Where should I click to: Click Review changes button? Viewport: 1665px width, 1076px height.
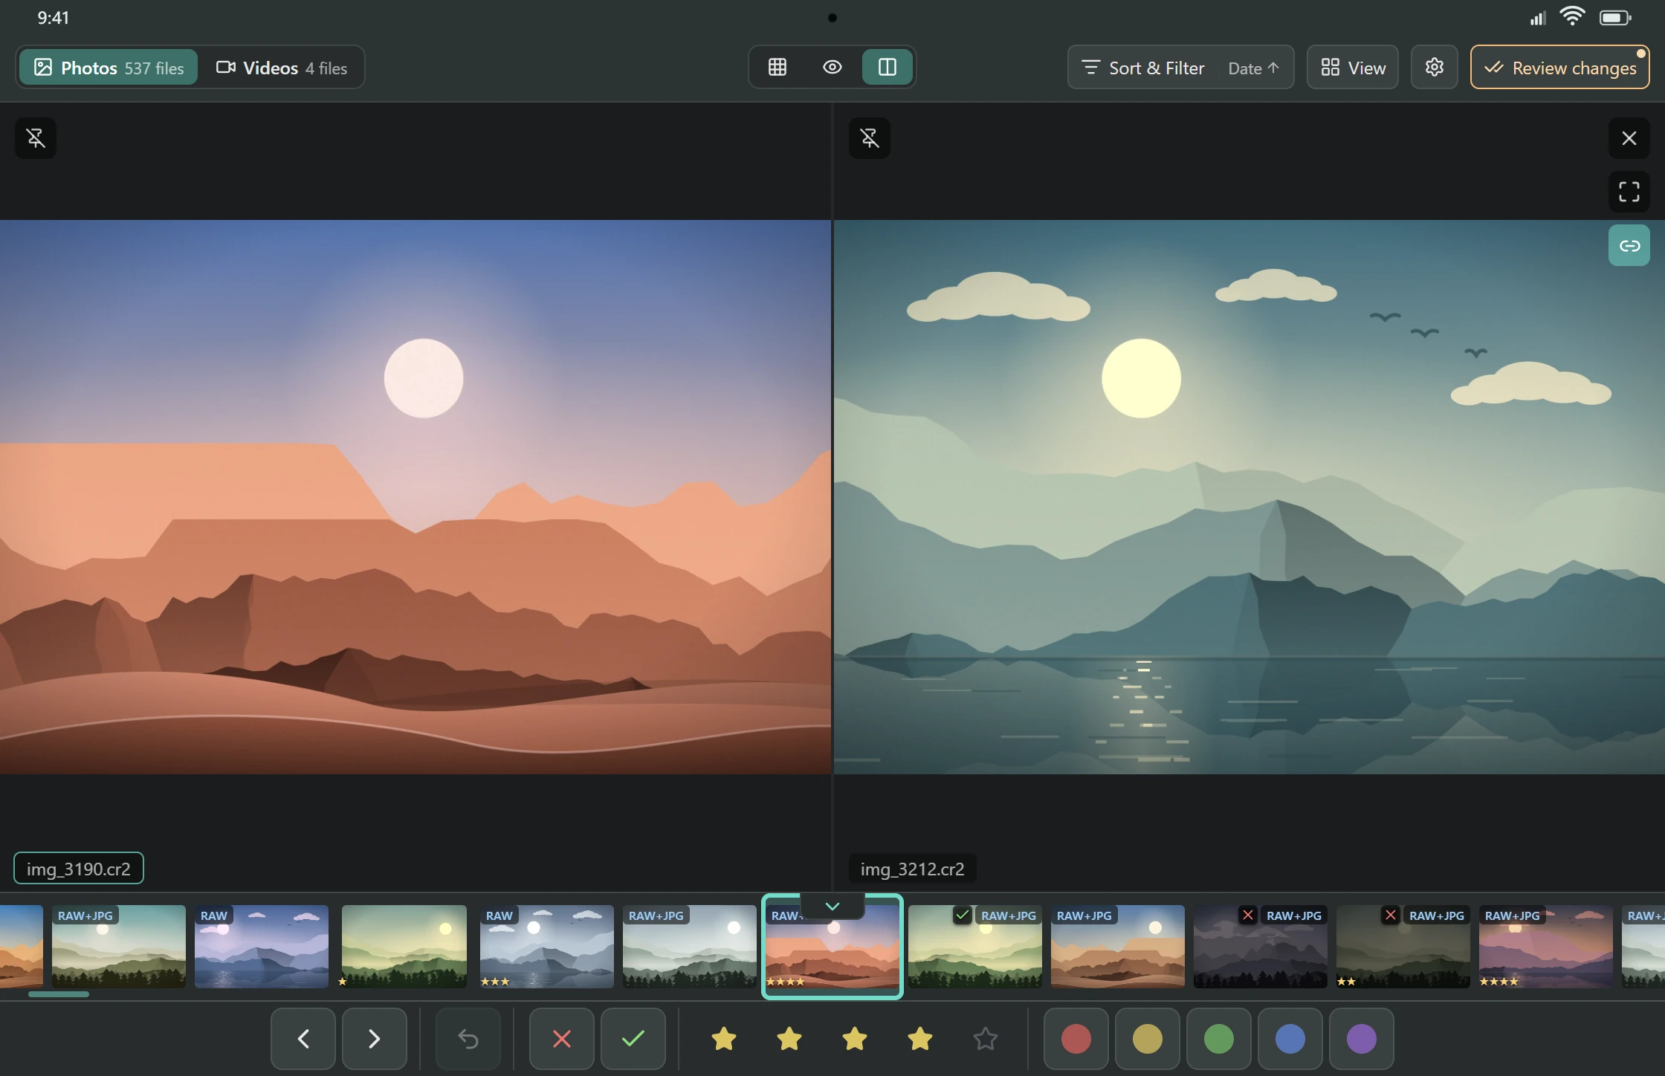click(1560, 68)
